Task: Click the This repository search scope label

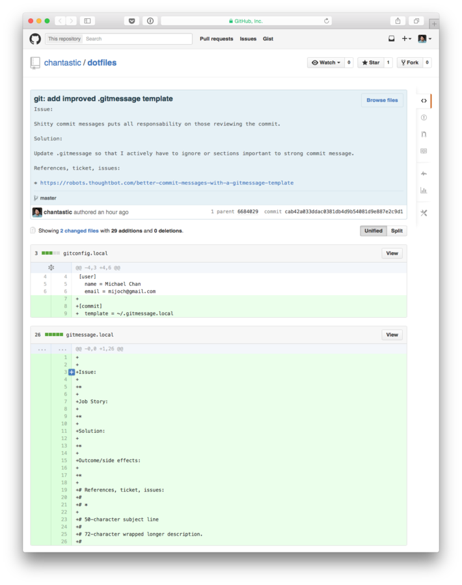Action: click(x=64, y=39)
